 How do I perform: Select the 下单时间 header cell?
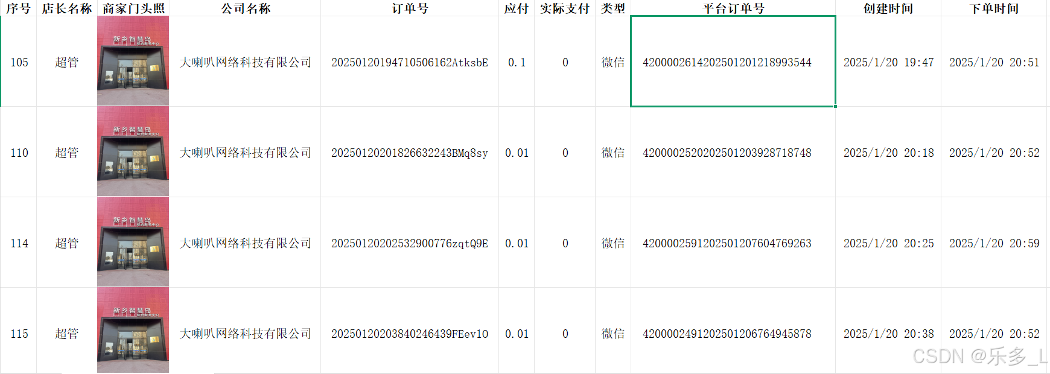[994, 8]
